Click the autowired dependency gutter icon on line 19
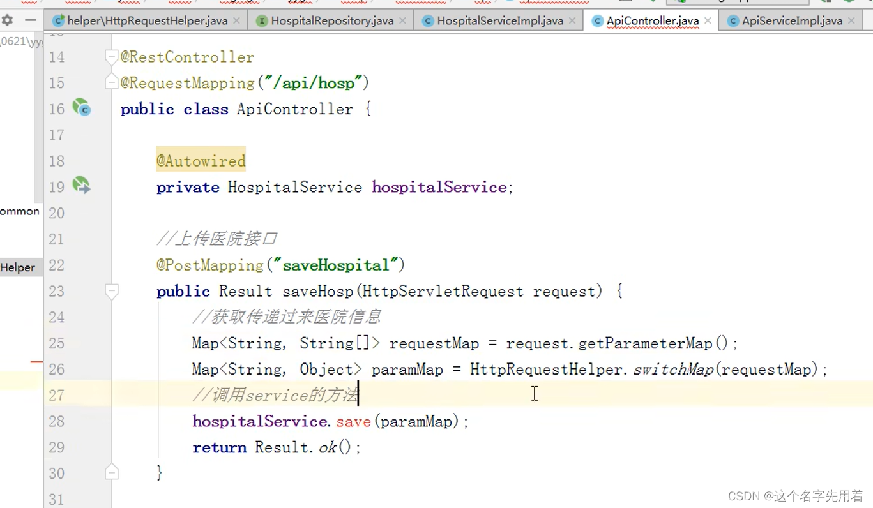This screenshot has height=508, width=873. click(x=81, y=186)
